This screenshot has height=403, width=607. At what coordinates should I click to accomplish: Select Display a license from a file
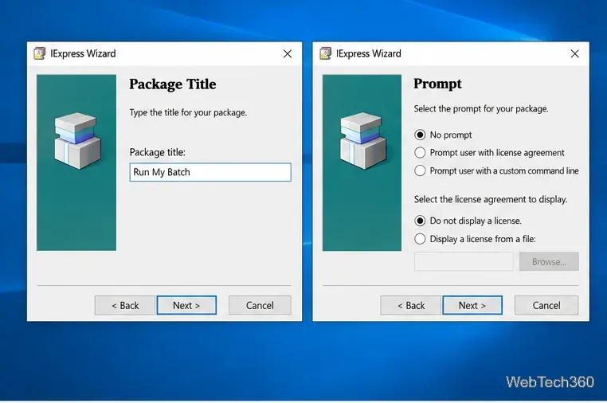(x=420, y=239)
